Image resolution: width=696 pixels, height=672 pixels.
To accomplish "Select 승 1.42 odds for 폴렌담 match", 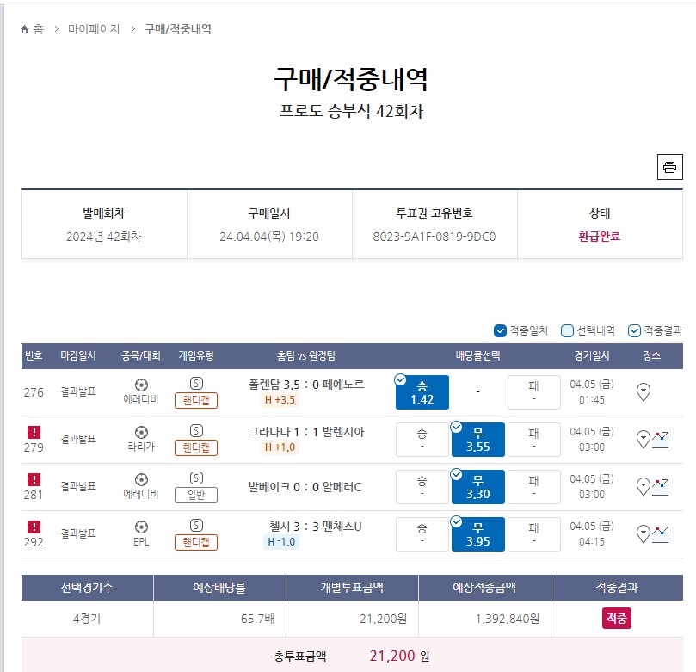I will pyautogui.click(x=422, y=392).
